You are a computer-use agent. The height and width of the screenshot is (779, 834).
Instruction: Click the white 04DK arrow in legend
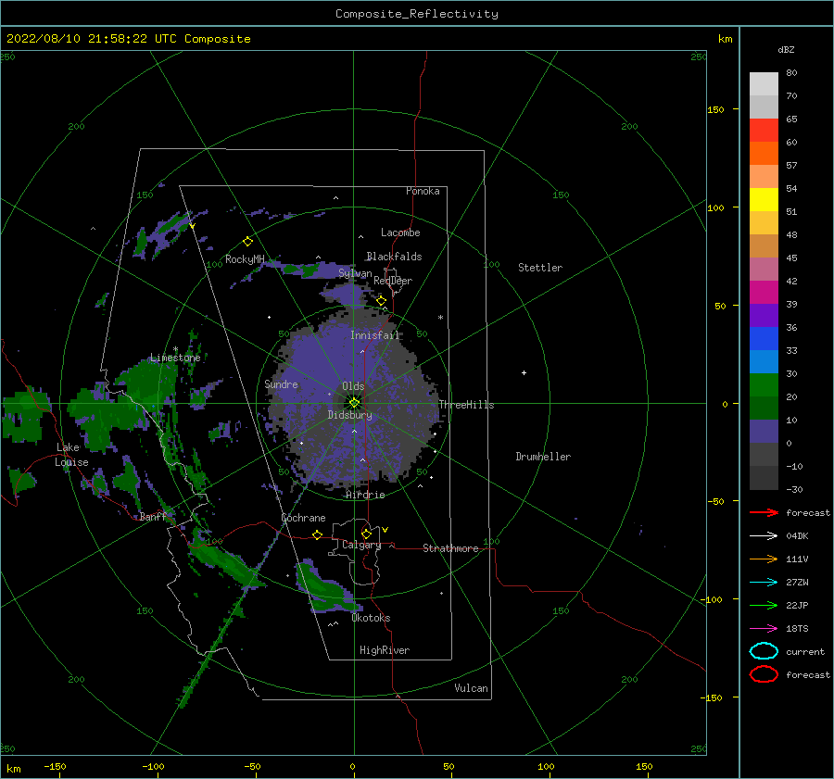point(764,536)
